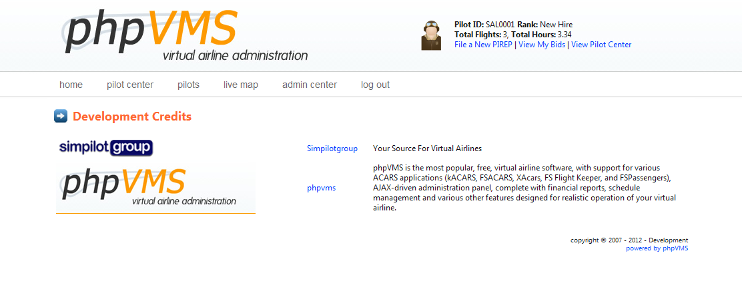Click the simpilot group logo image

(x=106, y=148)
